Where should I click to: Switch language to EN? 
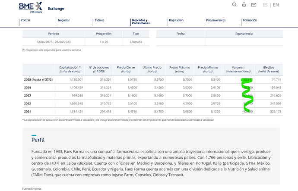click(276, 5)
